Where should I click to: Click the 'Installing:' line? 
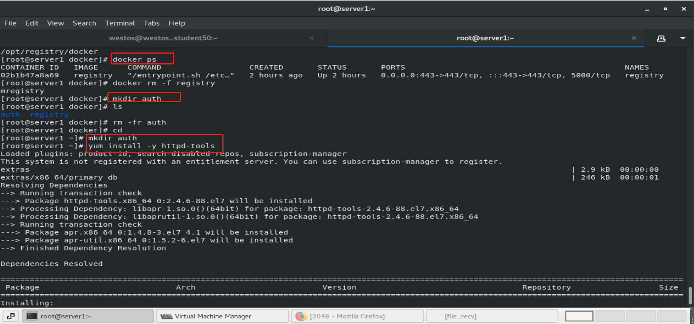[x=27, y=303]
